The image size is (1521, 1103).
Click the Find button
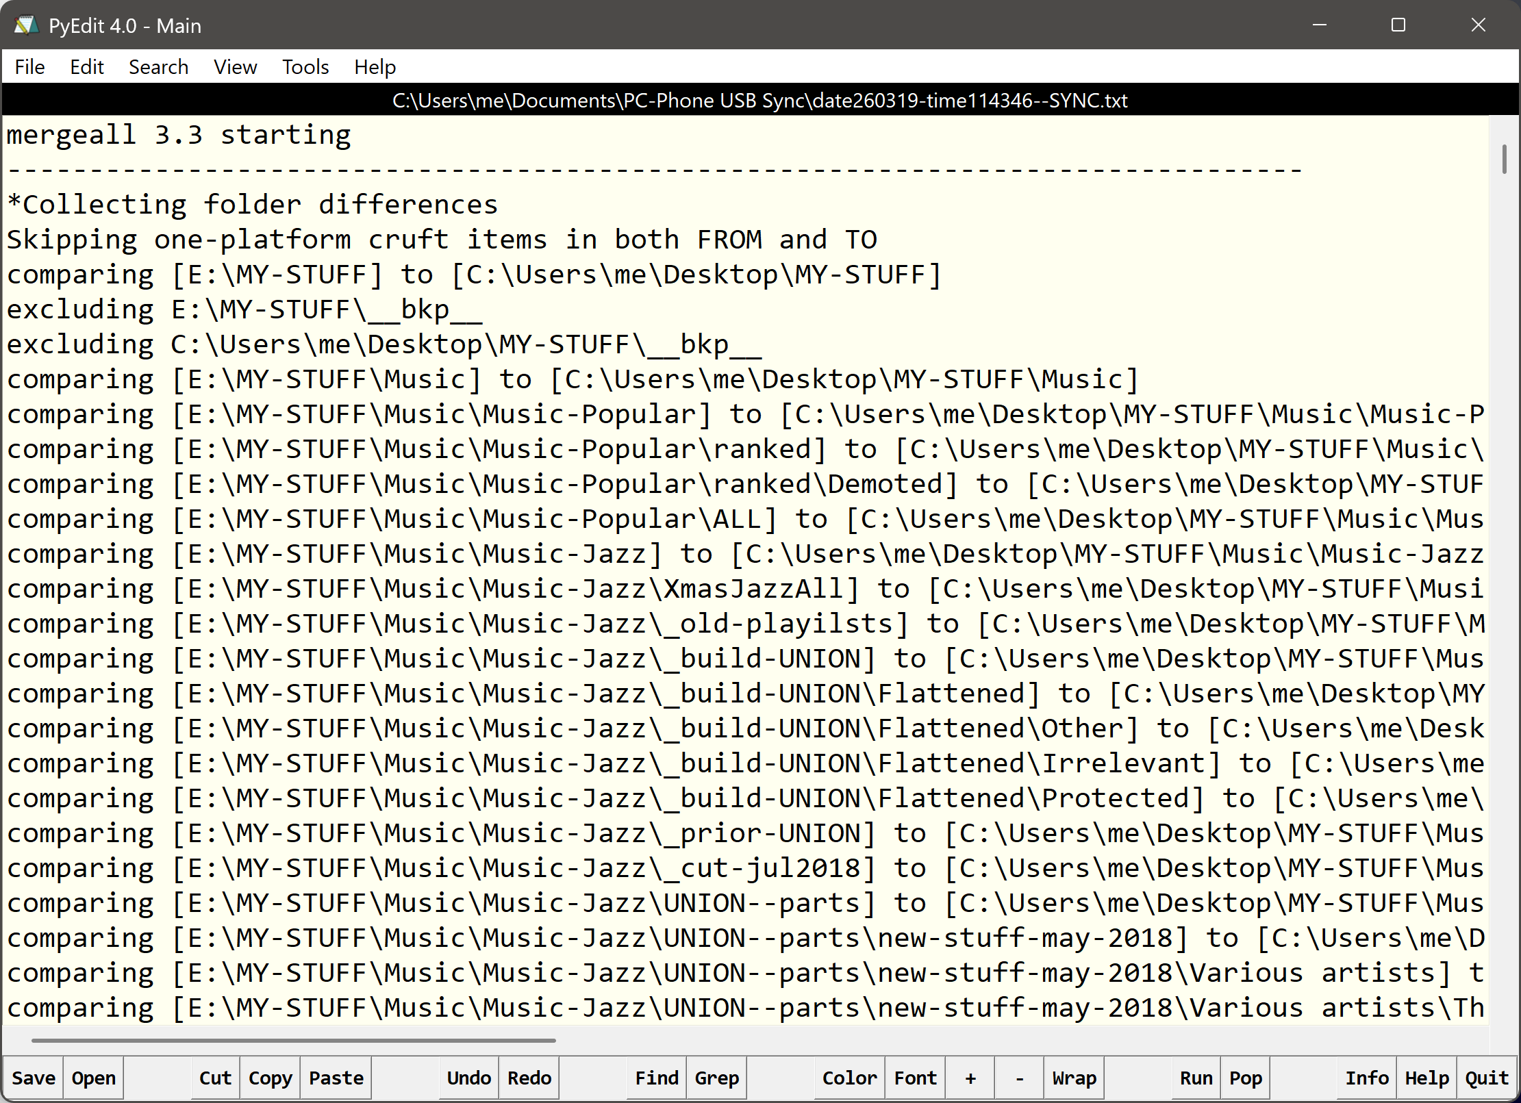click(656, 1078)
